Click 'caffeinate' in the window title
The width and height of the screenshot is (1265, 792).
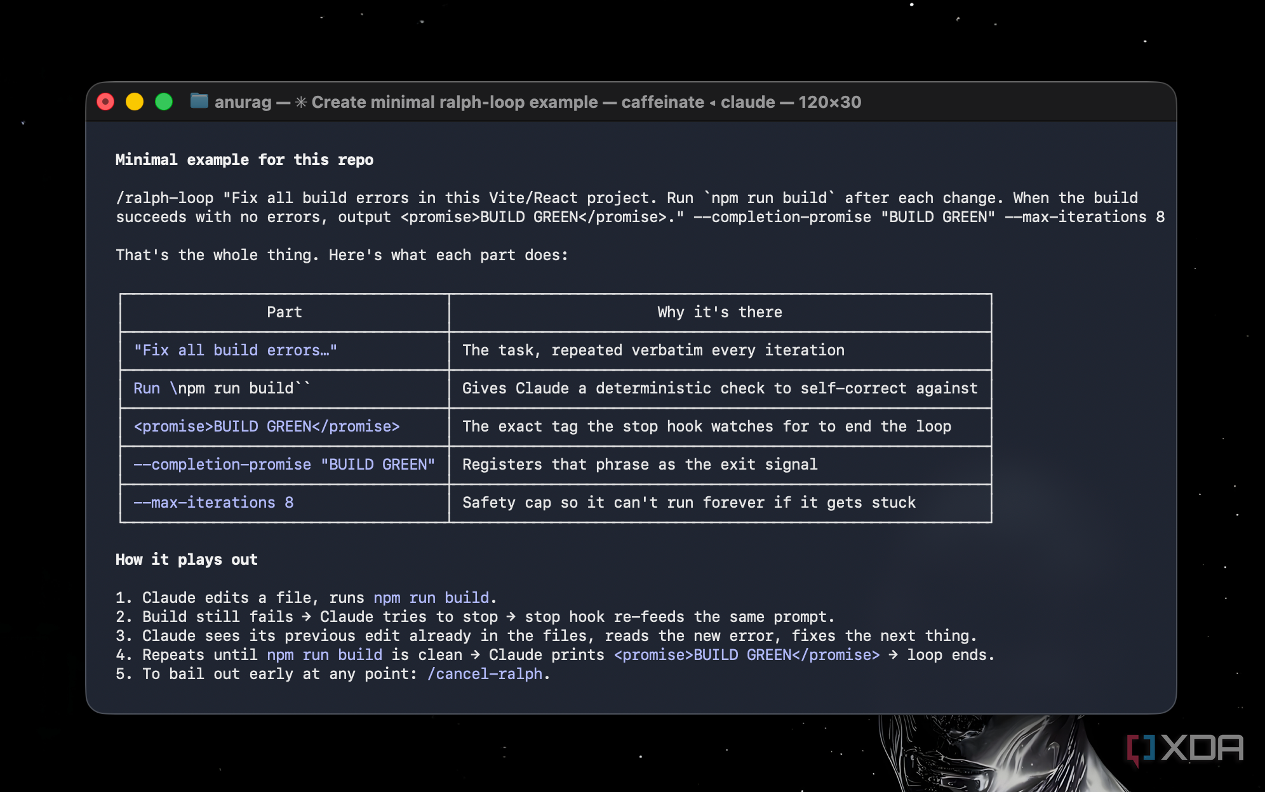pos(662,102)
